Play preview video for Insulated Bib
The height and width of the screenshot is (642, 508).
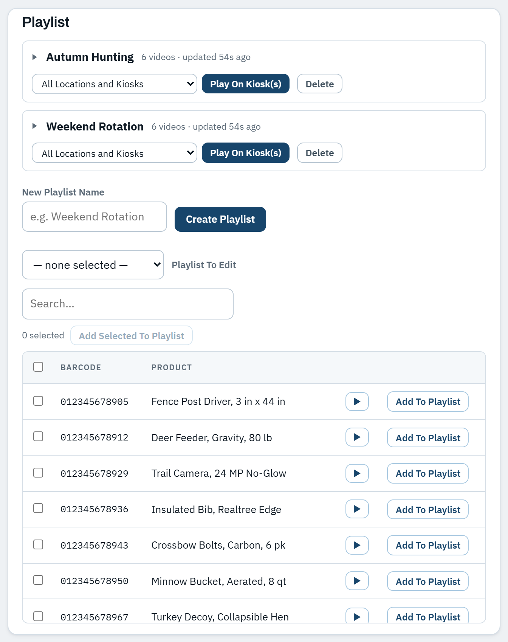(x=357, y=509)
